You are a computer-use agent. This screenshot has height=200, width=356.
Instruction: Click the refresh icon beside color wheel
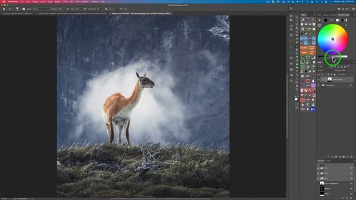tap(319, 25)
